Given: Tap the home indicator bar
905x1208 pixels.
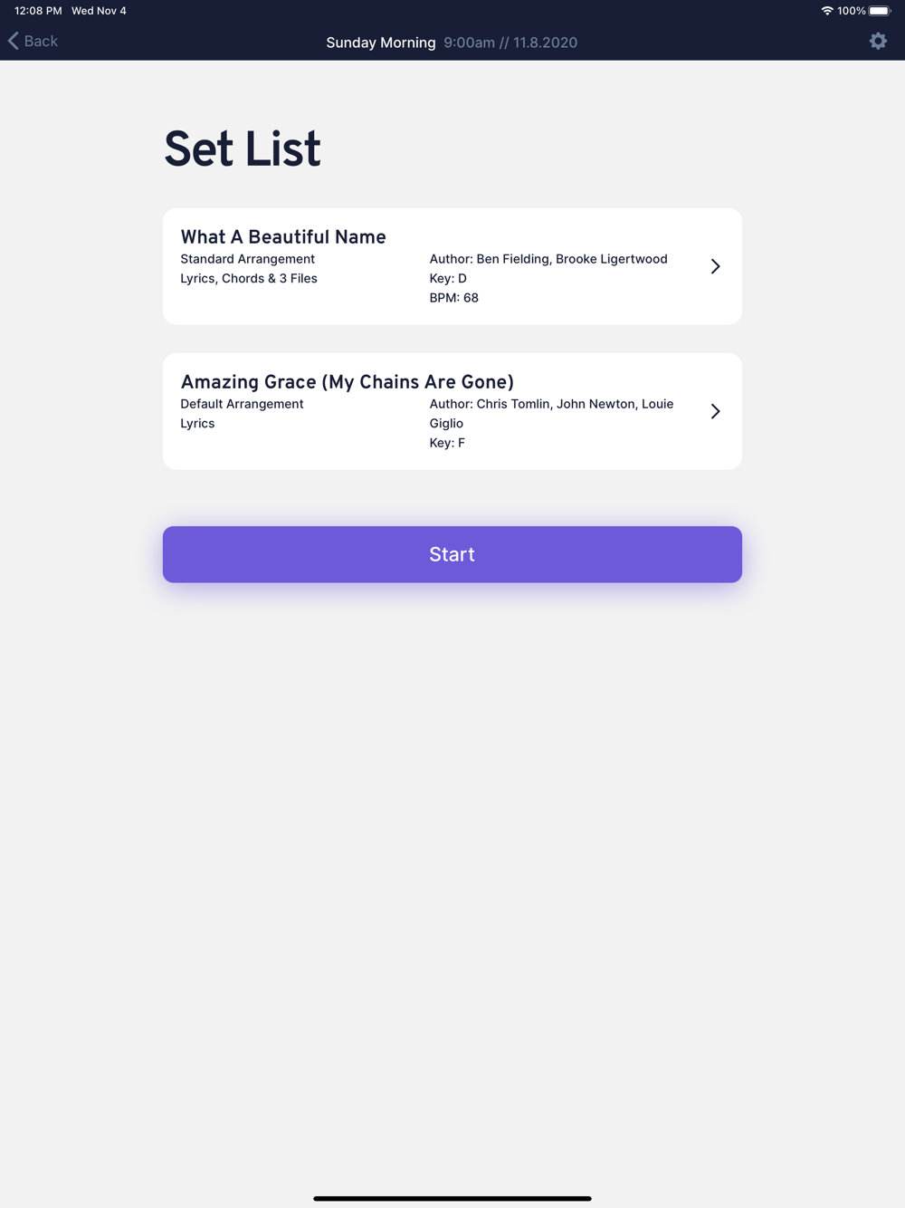Looking at the screenshot, I should (452, 1198).
